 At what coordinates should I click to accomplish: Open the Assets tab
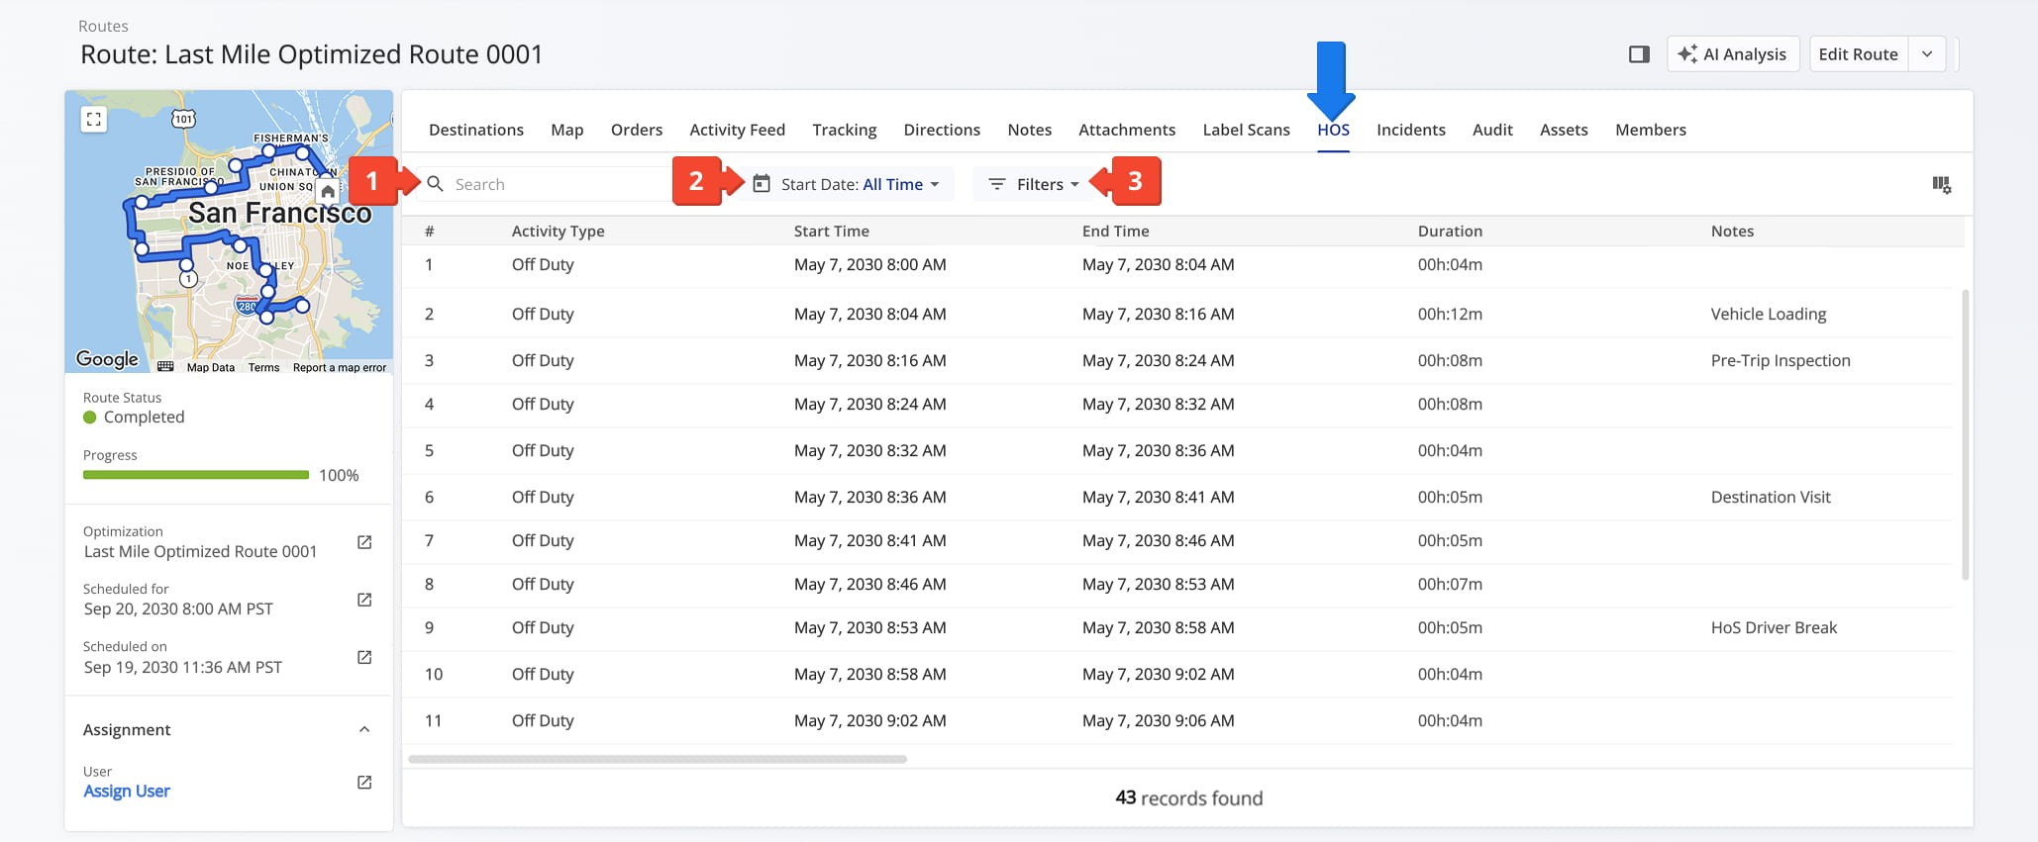pos(1564,130)
